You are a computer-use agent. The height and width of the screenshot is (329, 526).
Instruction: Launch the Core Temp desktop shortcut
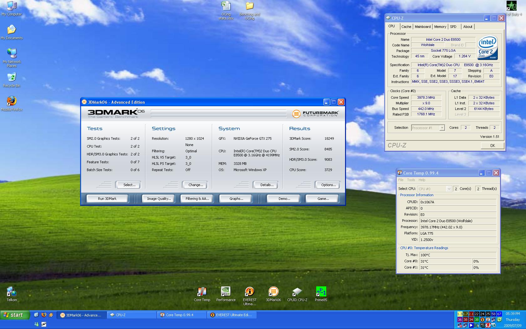pyautogui.click(x=202, y=294)
